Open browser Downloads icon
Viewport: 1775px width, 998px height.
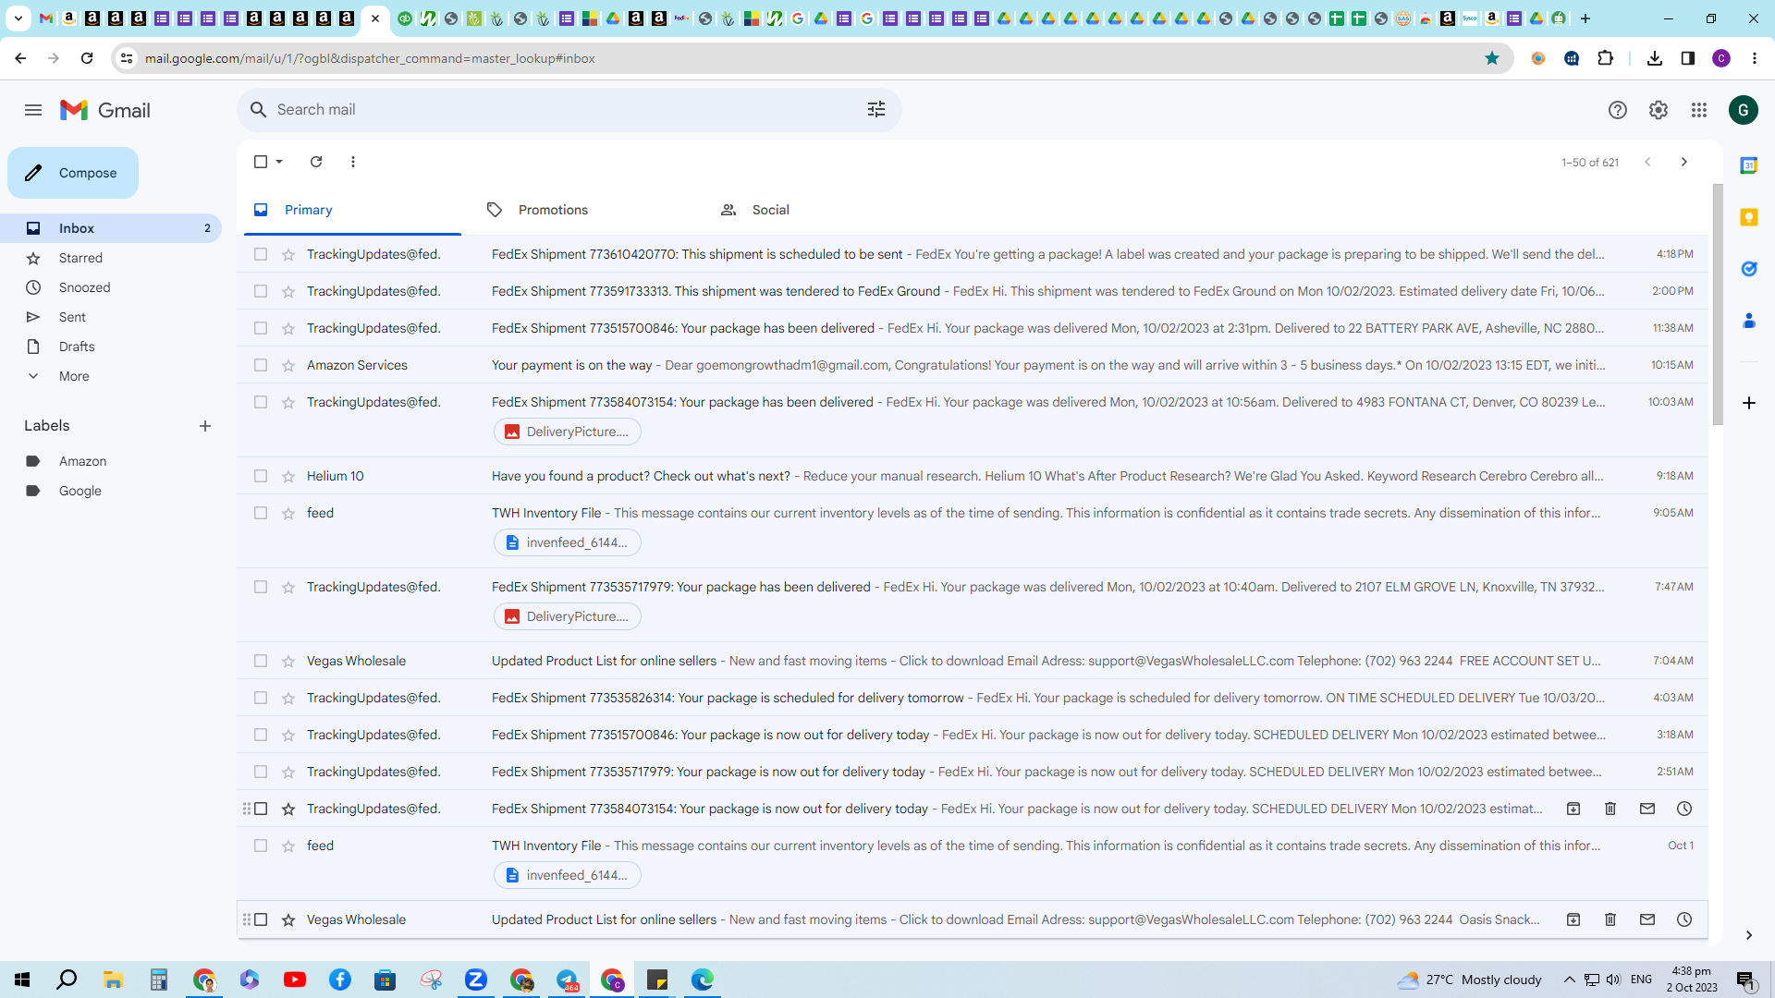pos(1655,58)
